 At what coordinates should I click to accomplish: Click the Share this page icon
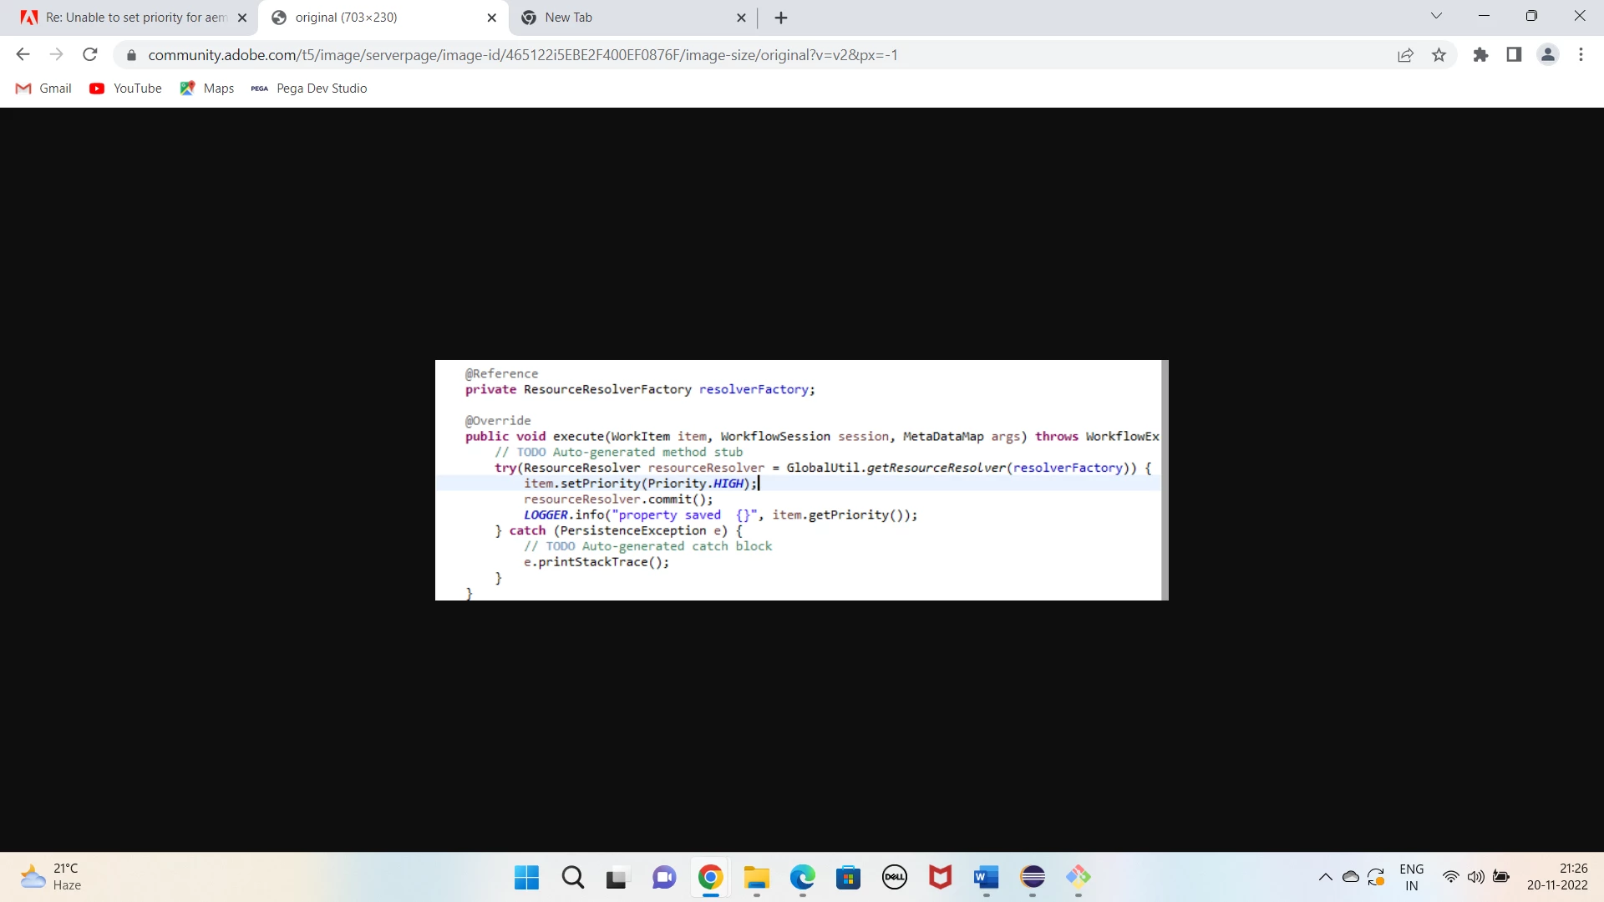1405,55
